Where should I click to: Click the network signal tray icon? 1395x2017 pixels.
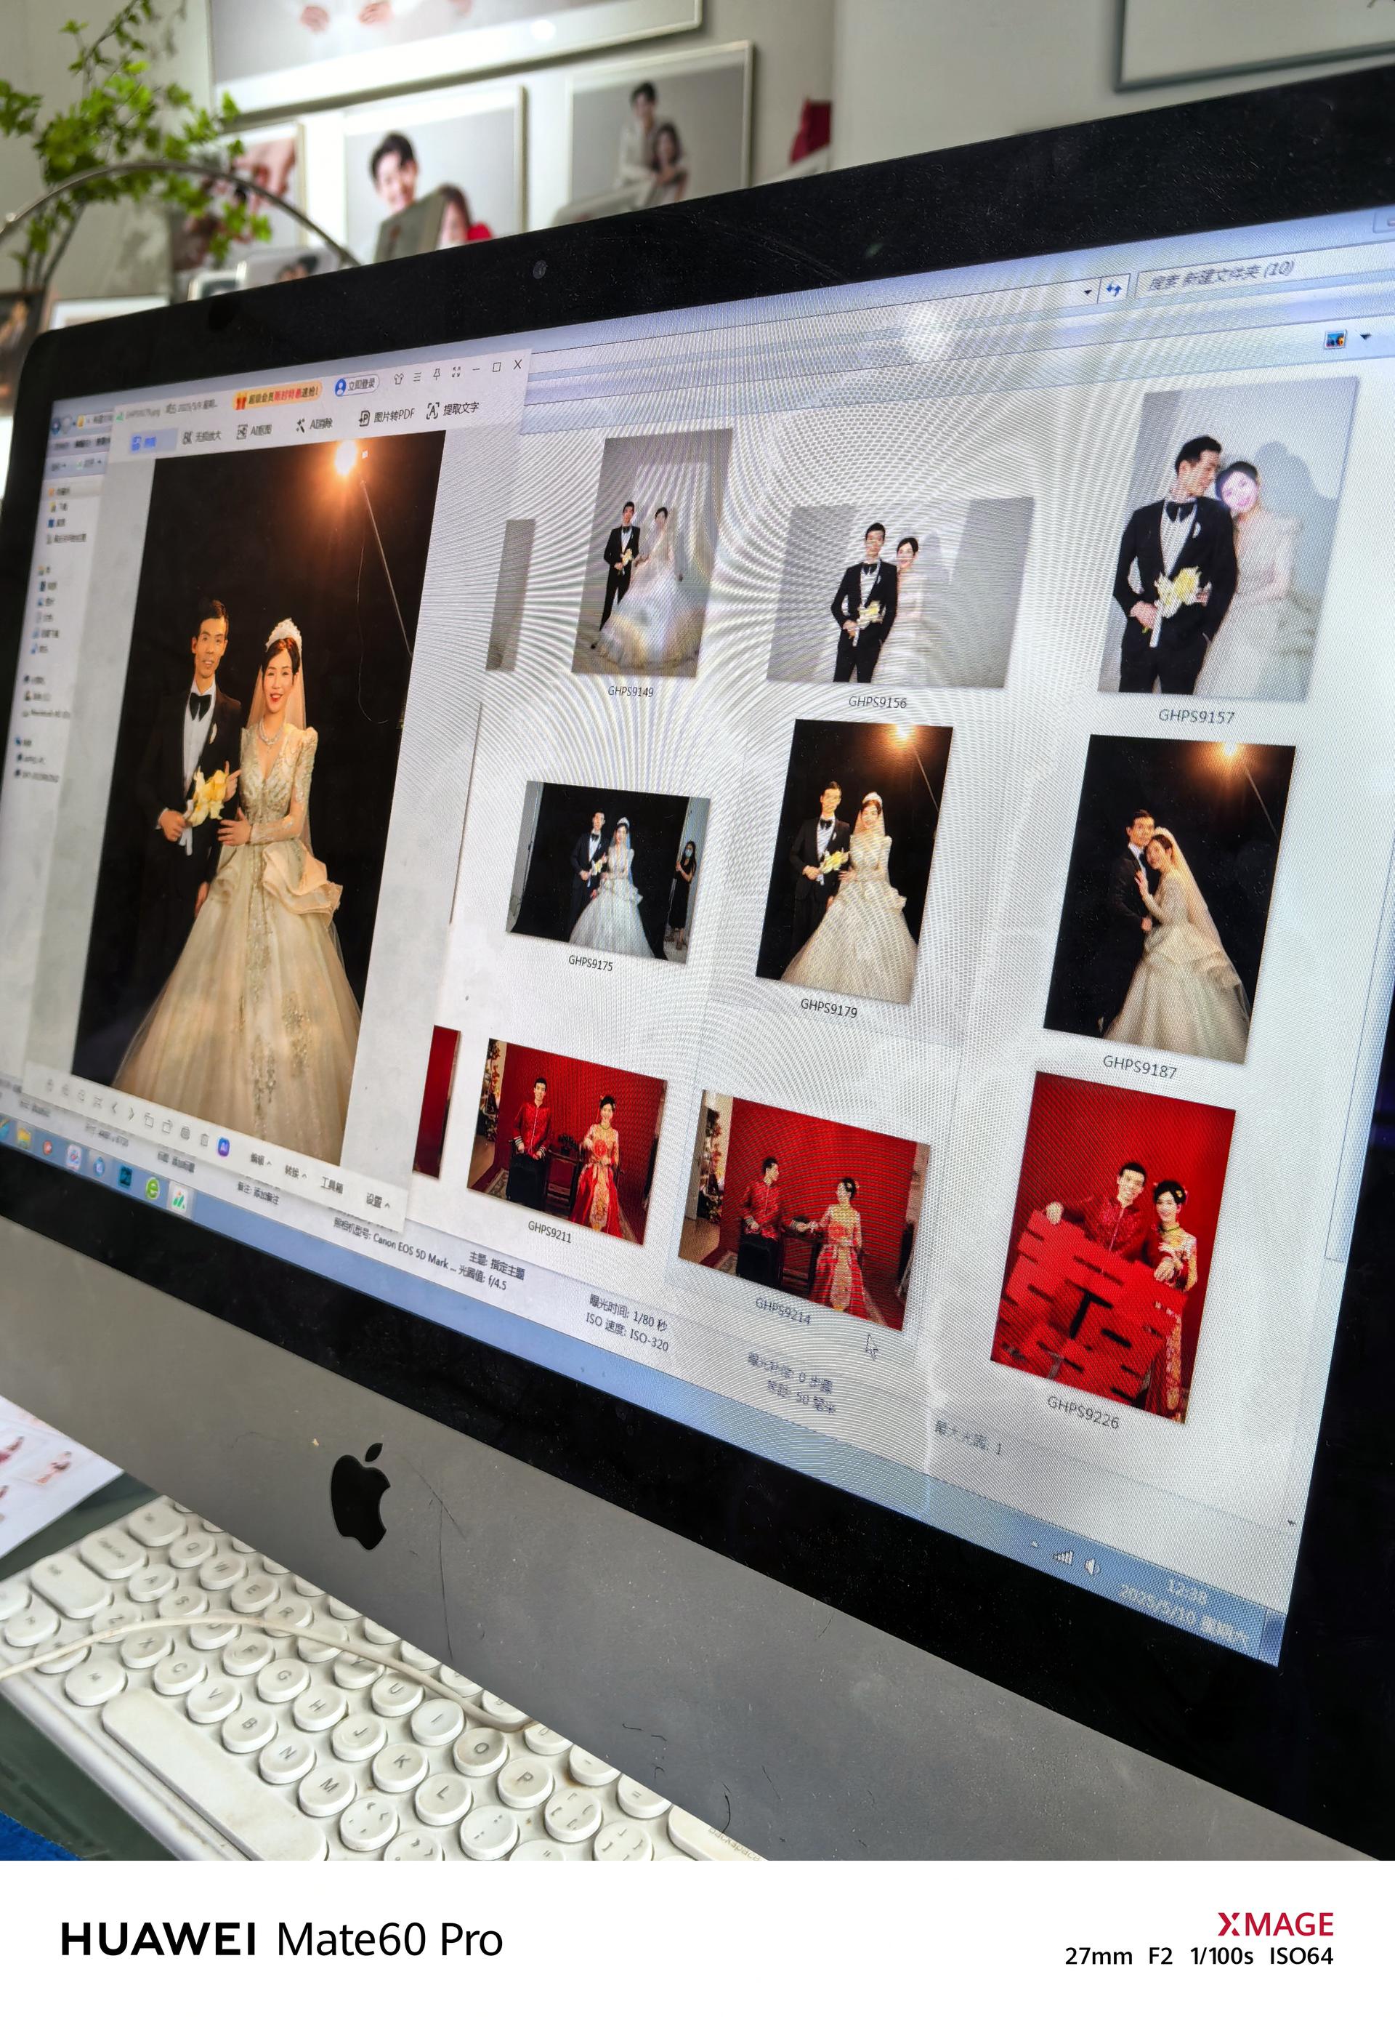coord(1062,1556)
